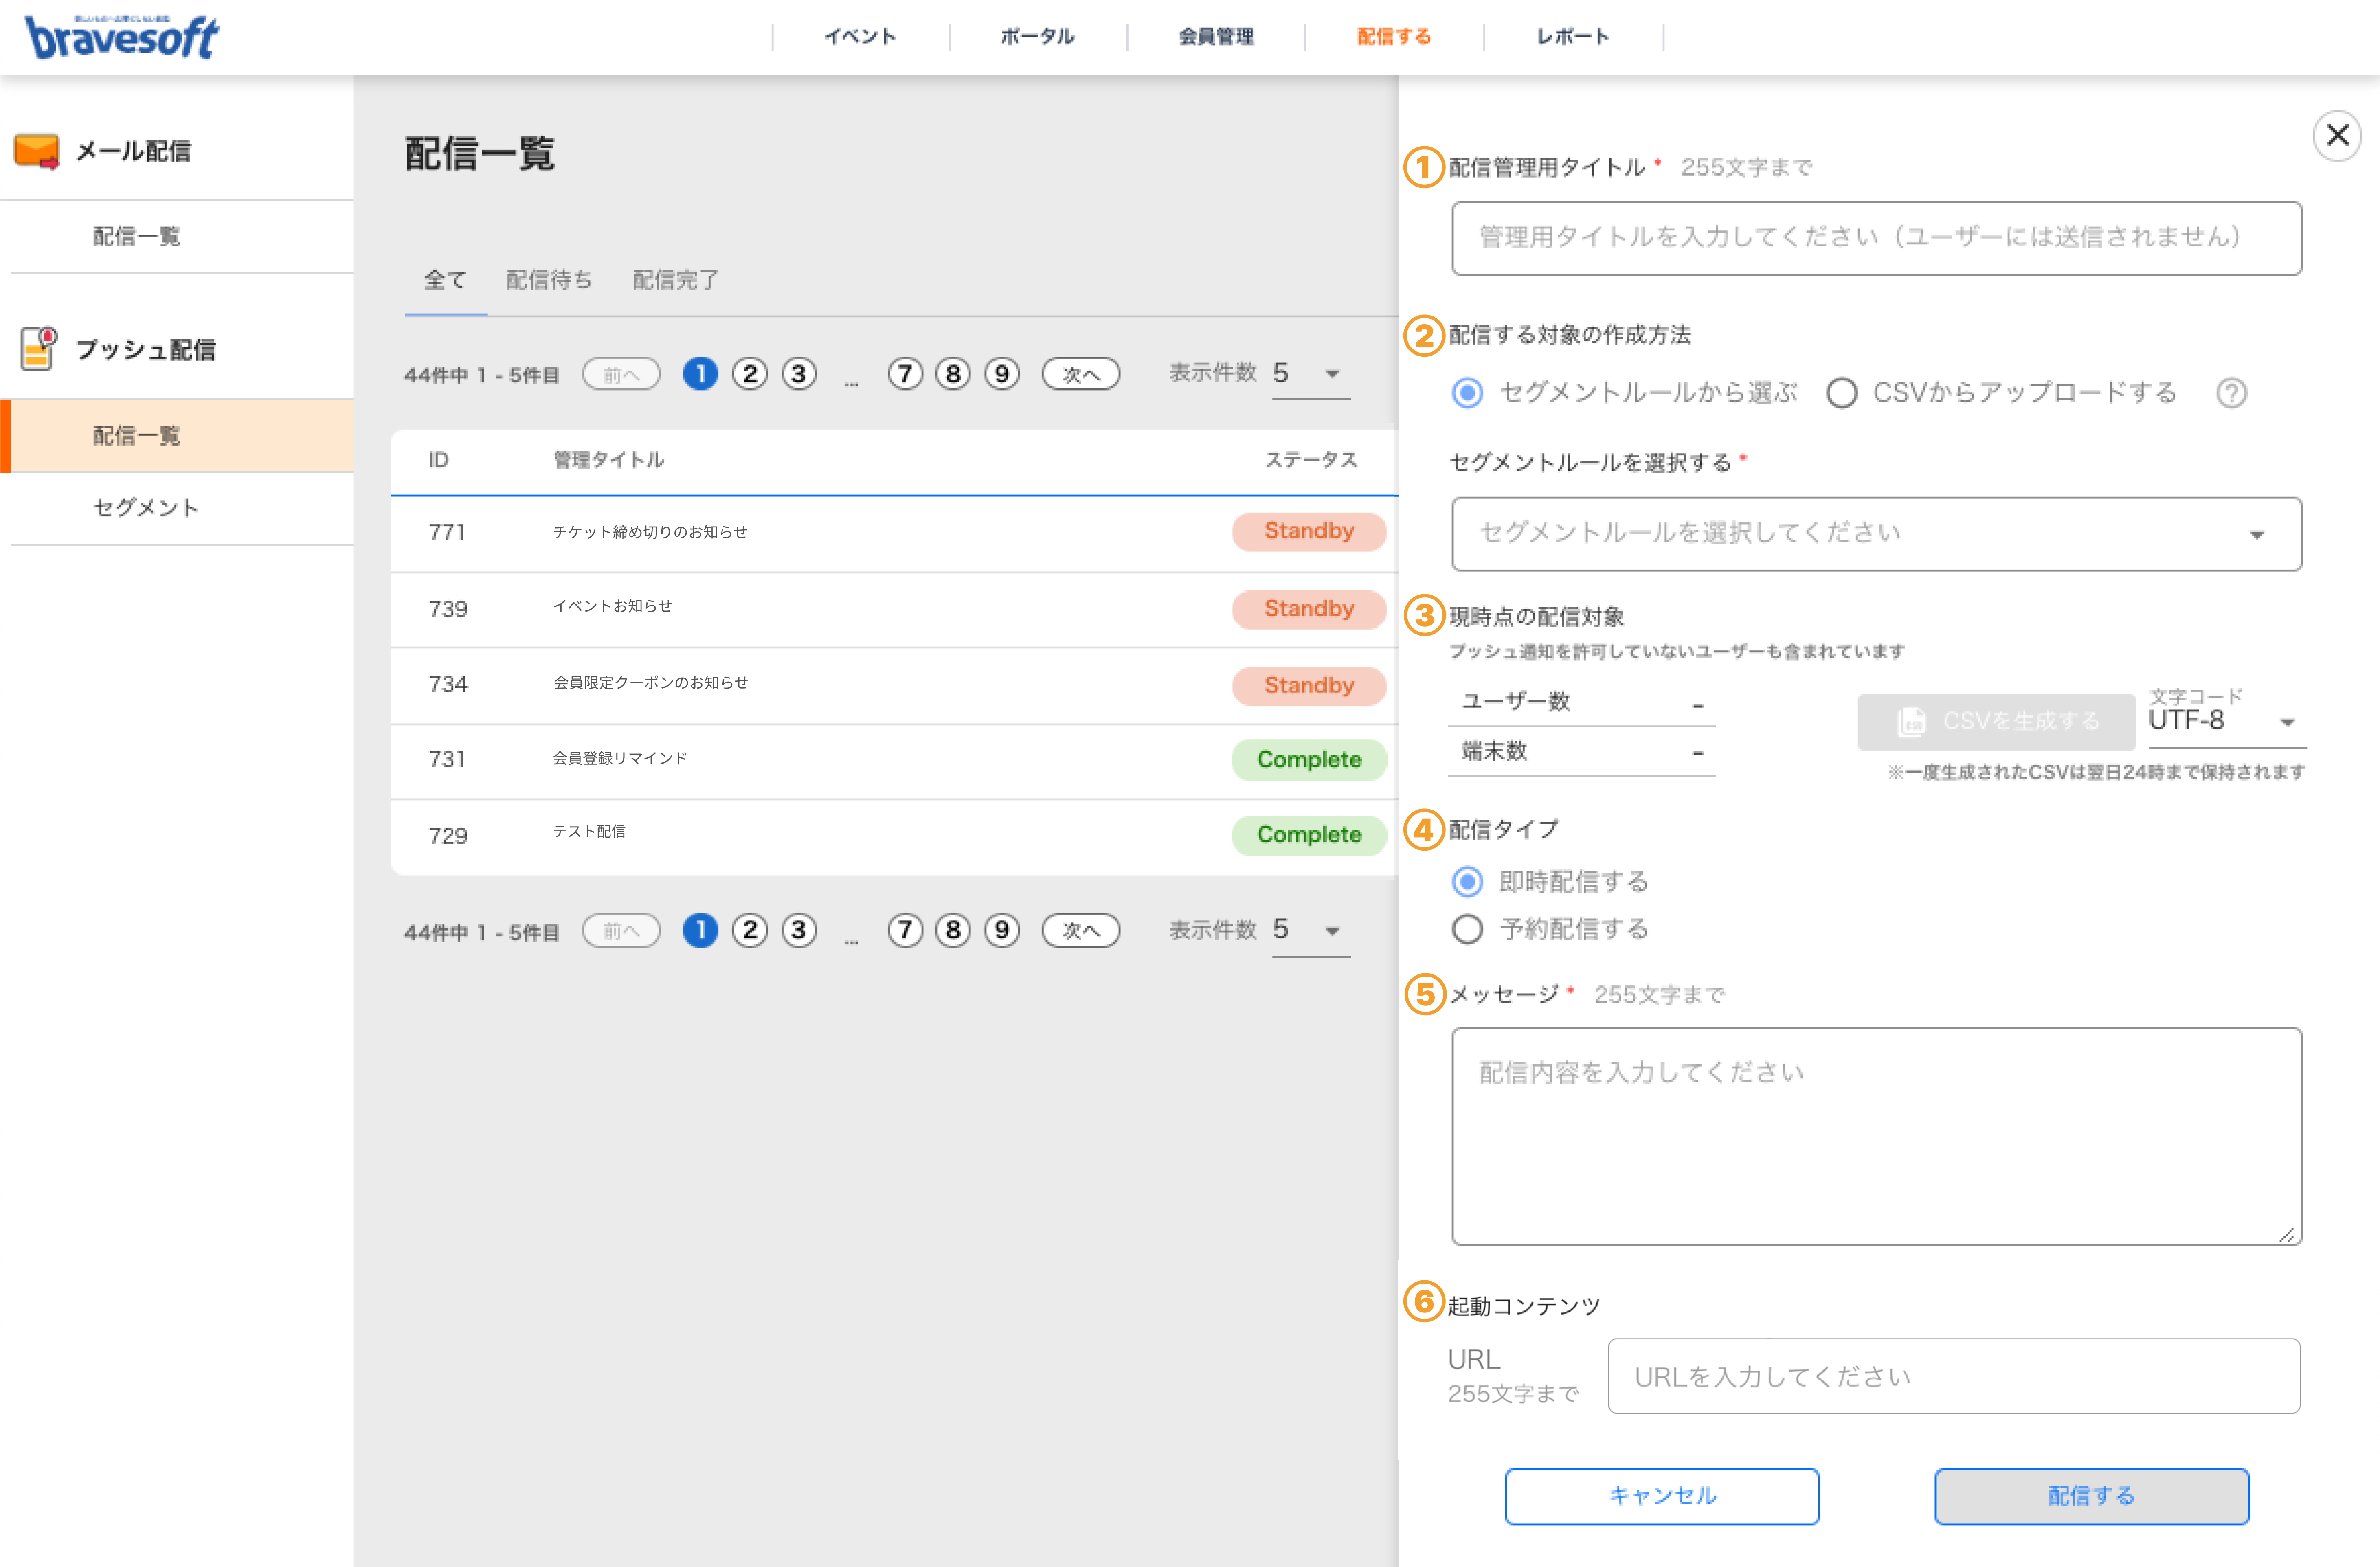Open row 739 イベントお知らせ
Viewport: 2380px width, 1567px height.
click(893, 610)
